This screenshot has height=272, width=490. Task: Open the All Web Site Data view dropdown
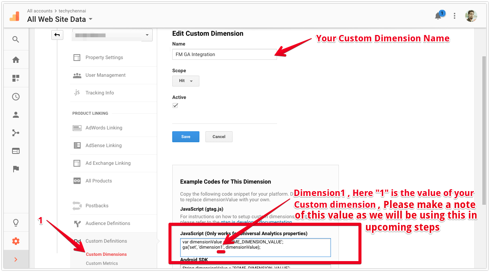(60, 19)
